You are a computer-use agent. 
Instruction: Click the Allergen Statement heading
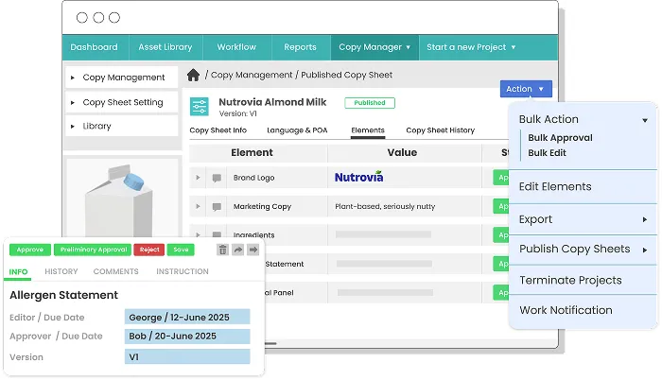pyautogui.click(x=63, y=295)
